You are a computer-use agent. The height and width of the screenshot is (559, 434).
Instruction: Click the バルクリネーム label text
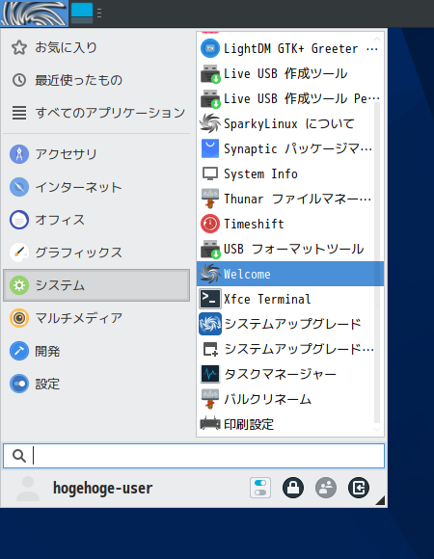(267, 399)
